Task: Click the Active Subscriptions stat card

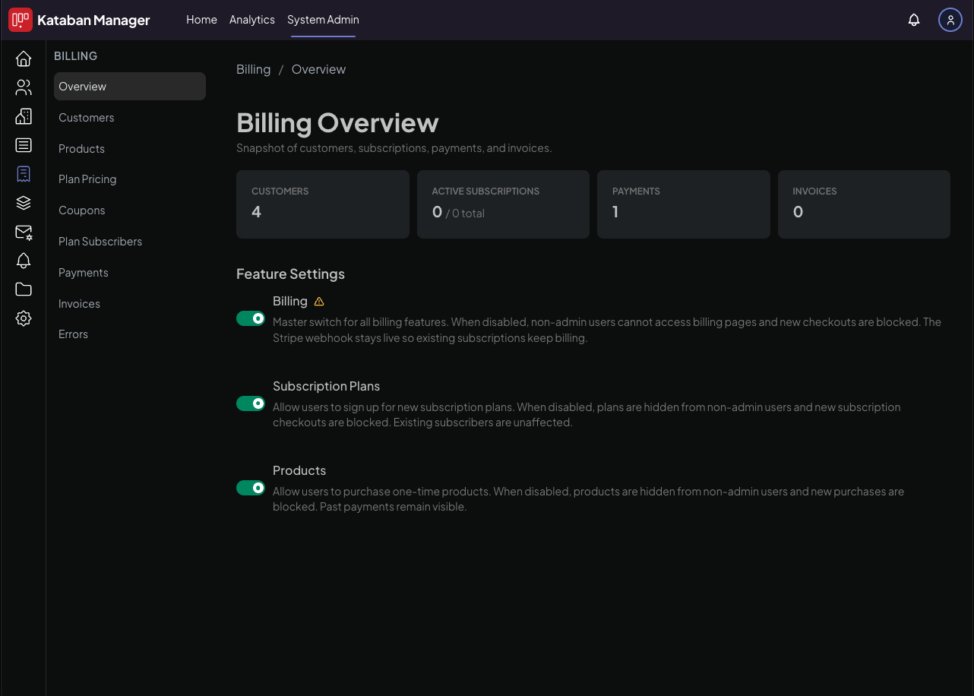Action: click(503, 204)
